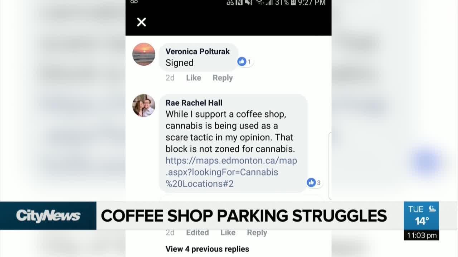View the like reaction on Signed comment
The width and height of the screenshot is (458, 257).
pos(244,61)
